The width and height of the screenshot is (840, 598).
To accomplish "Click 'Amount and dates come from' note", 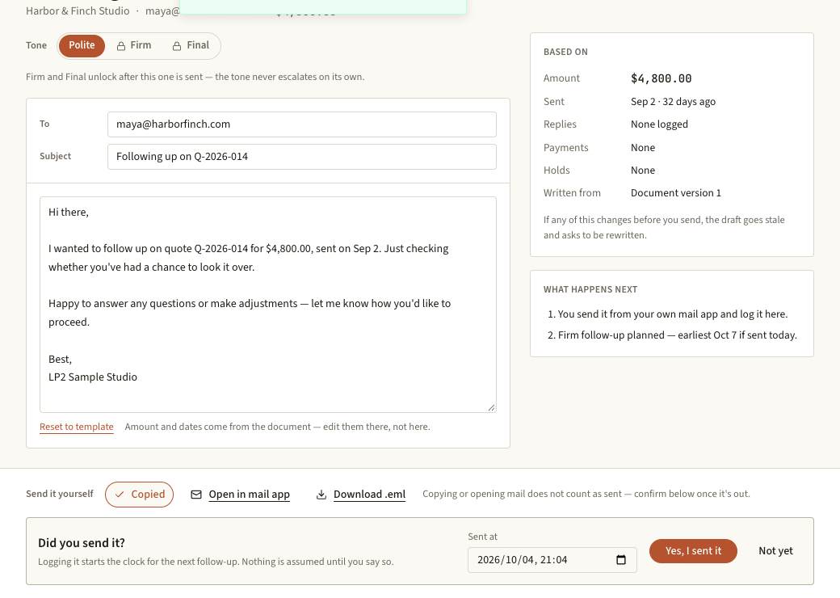I will click(278, 427).
